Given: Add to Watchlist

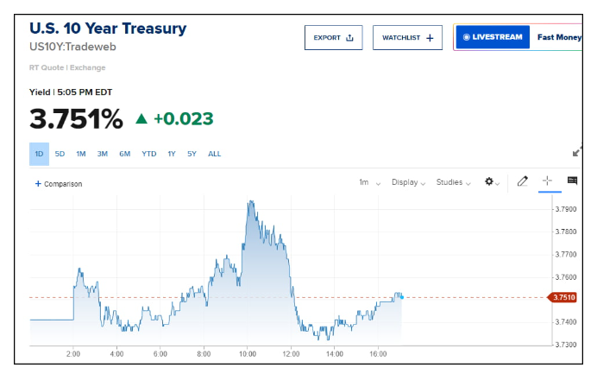Looking at the screenshot, I should (407, 37).
